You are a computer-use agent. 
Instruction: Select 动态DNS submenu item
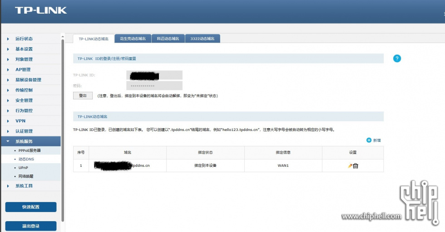(x=26, y=159)
